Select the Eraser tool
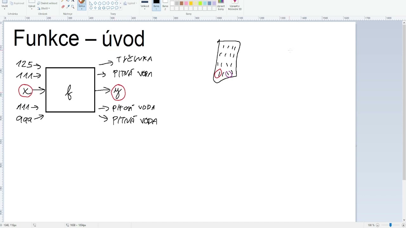 click(63, 7)
